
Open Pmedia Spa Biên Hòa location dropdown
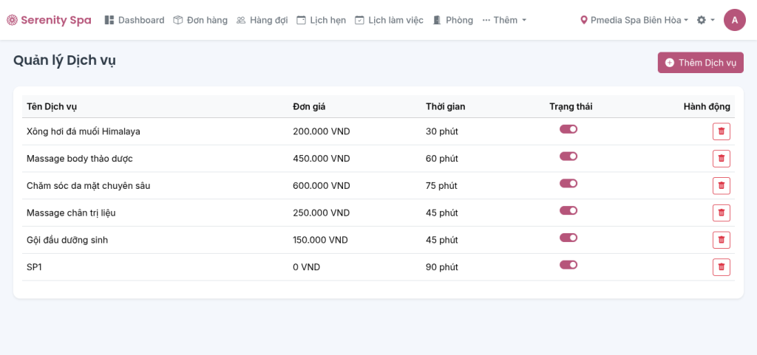pos(634,20)
